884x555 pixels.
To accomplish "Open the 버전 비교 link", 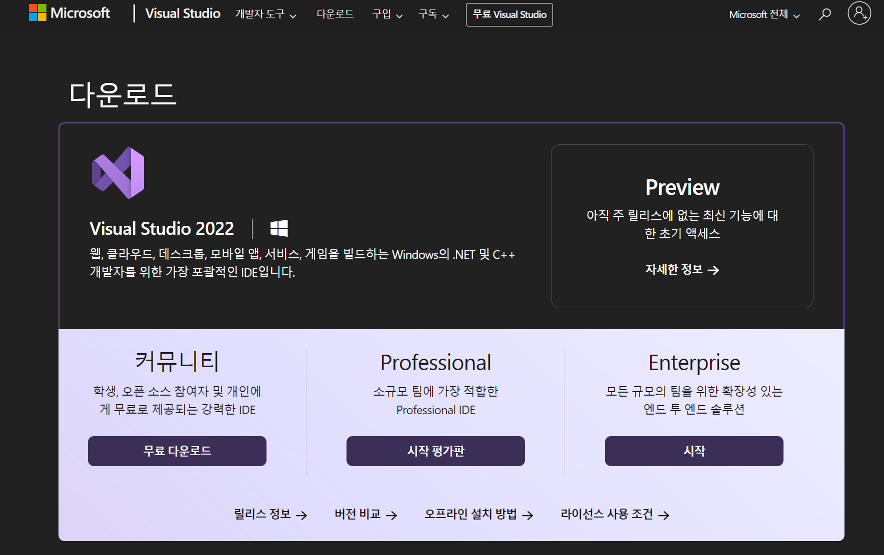I will click(x=366, y=514).
